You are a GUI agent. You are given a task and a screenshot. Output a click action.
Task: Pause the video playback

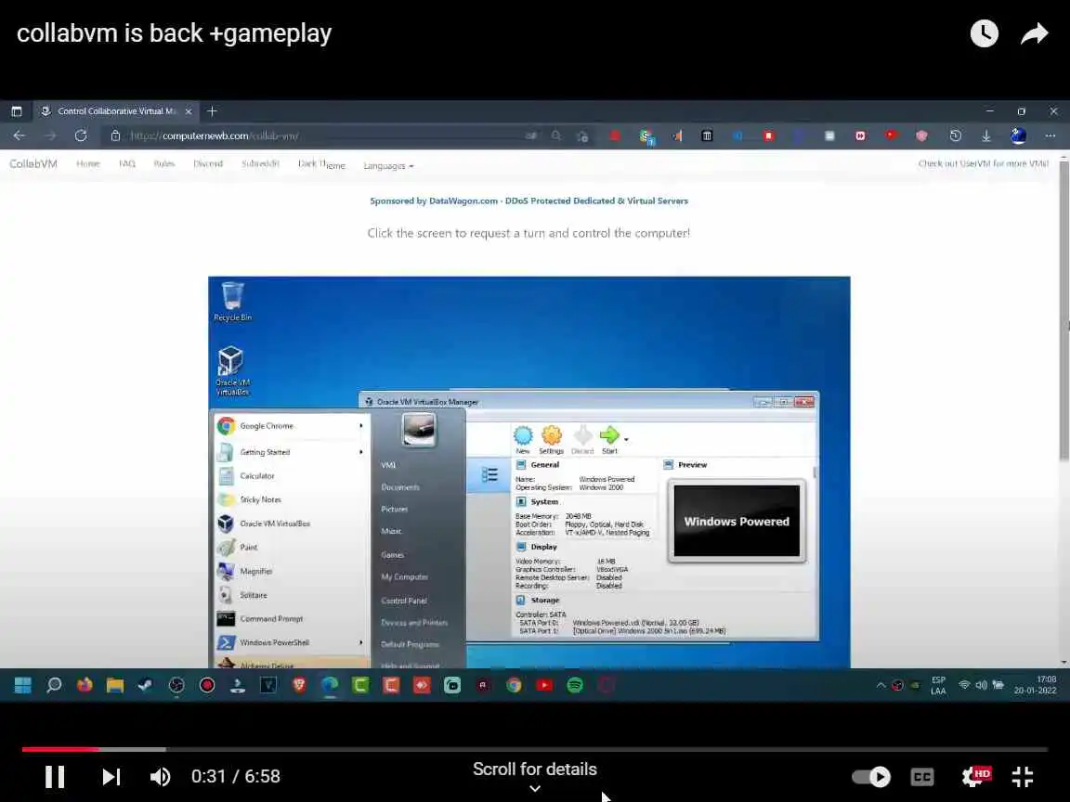click(55, 776)
